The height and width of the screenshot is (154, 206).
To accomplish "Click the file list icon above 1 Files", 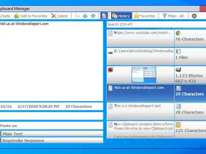I will [178, 51].
